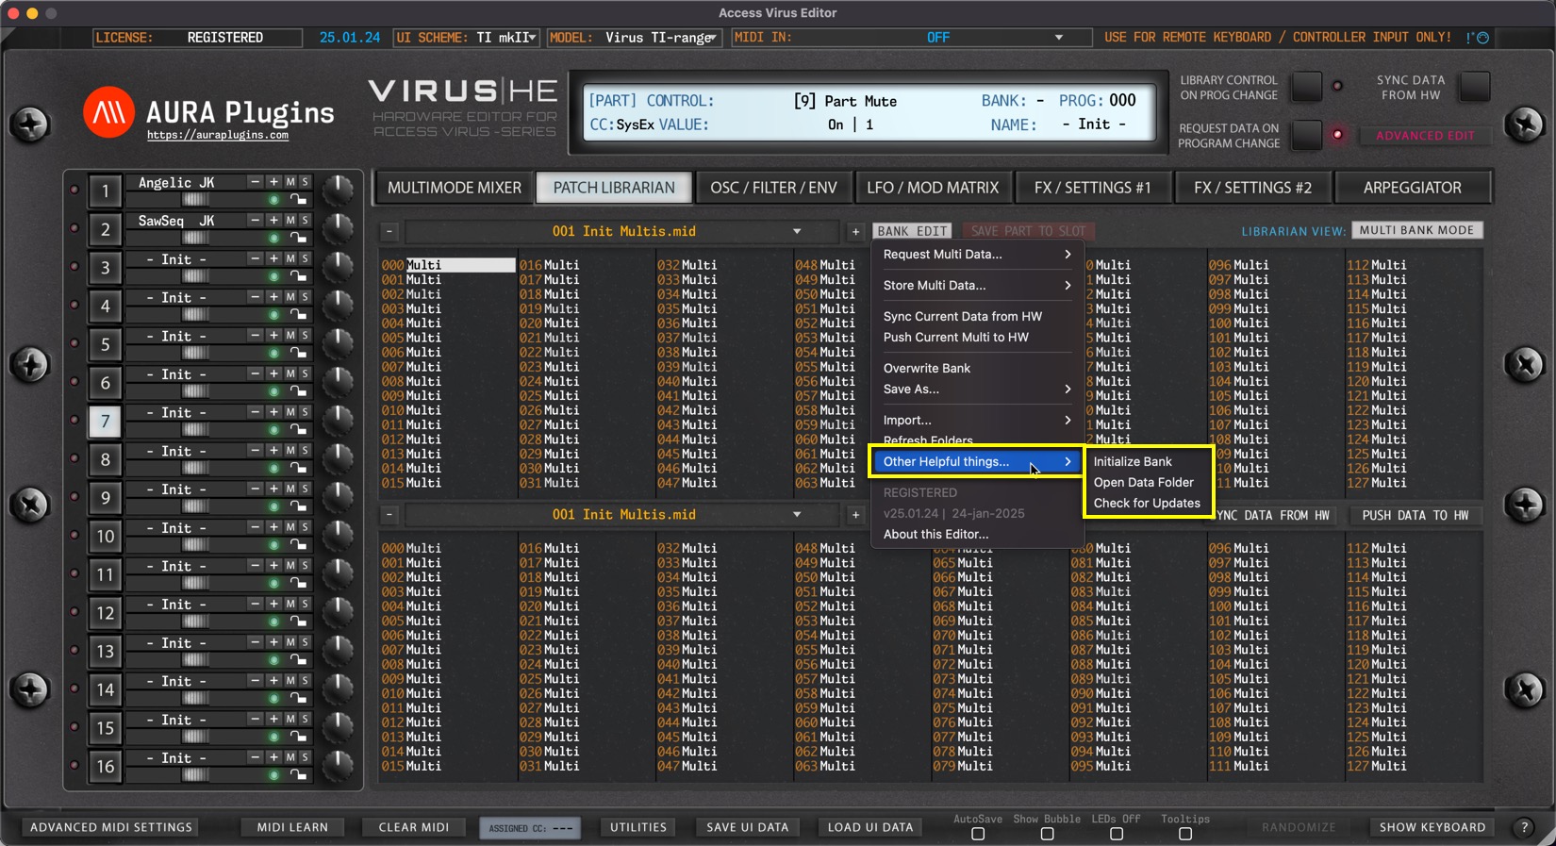The image size is (1556, 846).
Task: Click the S solo icon on part 10
Action: click(305, 528)
